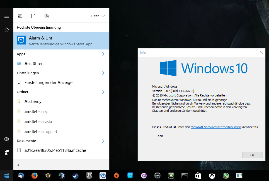Switch to the winver window in taskbar
The width and height of the screenshot is (269, 181).
[239, 176]
